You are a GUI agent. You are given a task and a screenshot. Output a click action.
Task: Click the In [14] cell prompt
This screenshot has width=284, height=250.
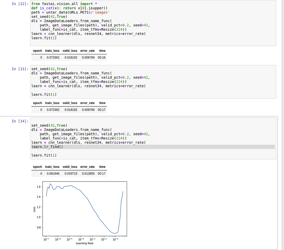(20, 121)
